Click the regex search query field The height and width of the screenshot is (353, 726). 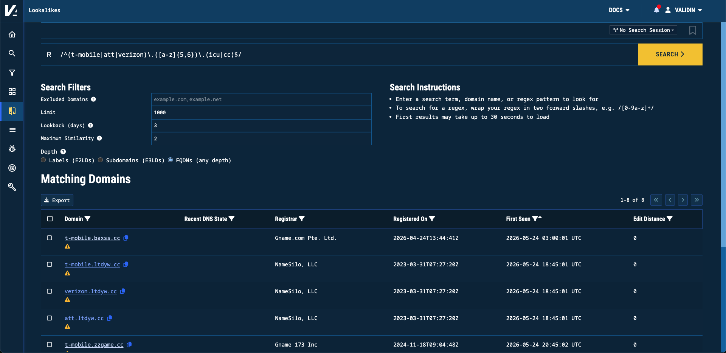click(340, 54)
